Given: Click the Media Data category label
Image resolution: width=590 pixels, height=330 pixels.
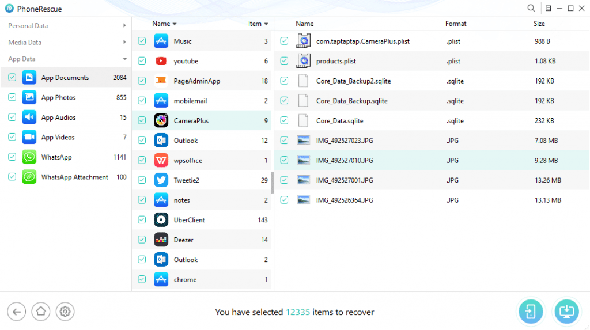Looking at the screenshot, I should click(25, 43).
